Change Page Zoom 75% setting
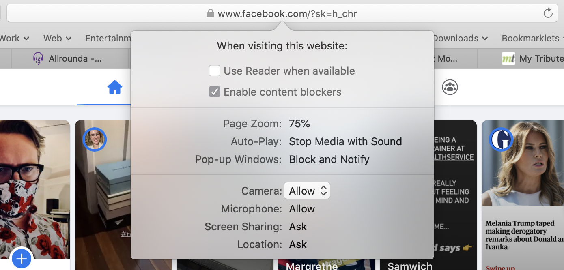 (299, 124)
